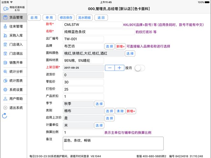
Task: Click the 门店调入 transfer-in icon
Action: pos(5,45)
